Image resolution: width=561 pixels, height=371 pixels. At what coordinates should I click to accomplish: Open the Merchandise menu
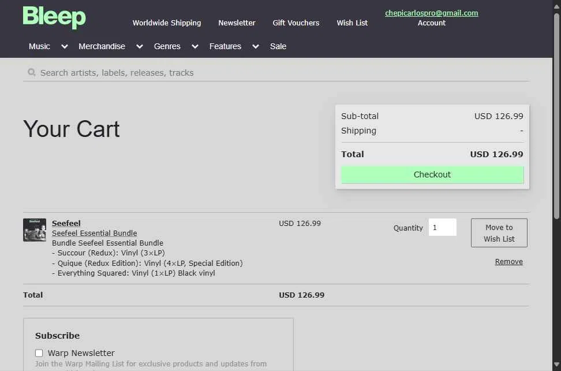point(102,46)
